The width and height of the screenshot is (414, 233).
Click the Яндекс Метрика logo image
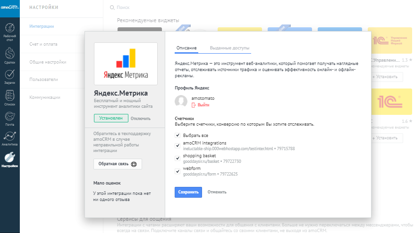(x=126, y=64)
